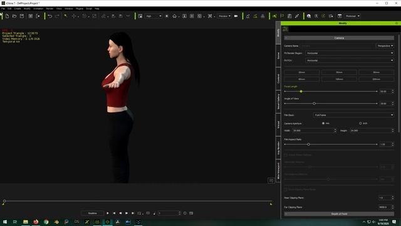
Task: Click the Redo arrow in the toolbar
Action: 57,16
